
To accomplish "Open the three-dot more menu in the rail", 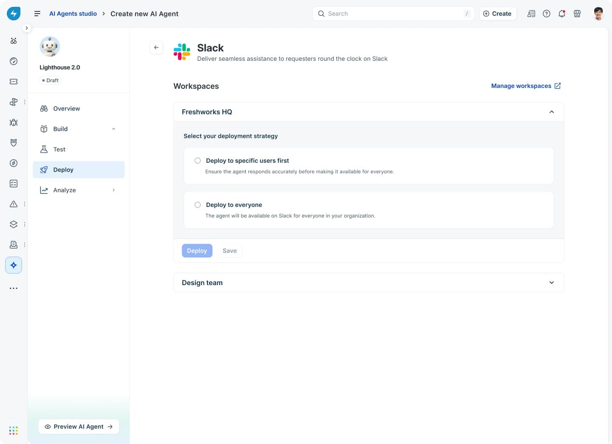I will point(14,288).
